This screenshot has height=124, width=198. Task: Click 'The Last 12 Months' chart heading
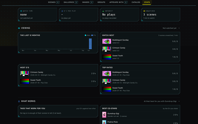click(x=30, y=35)
